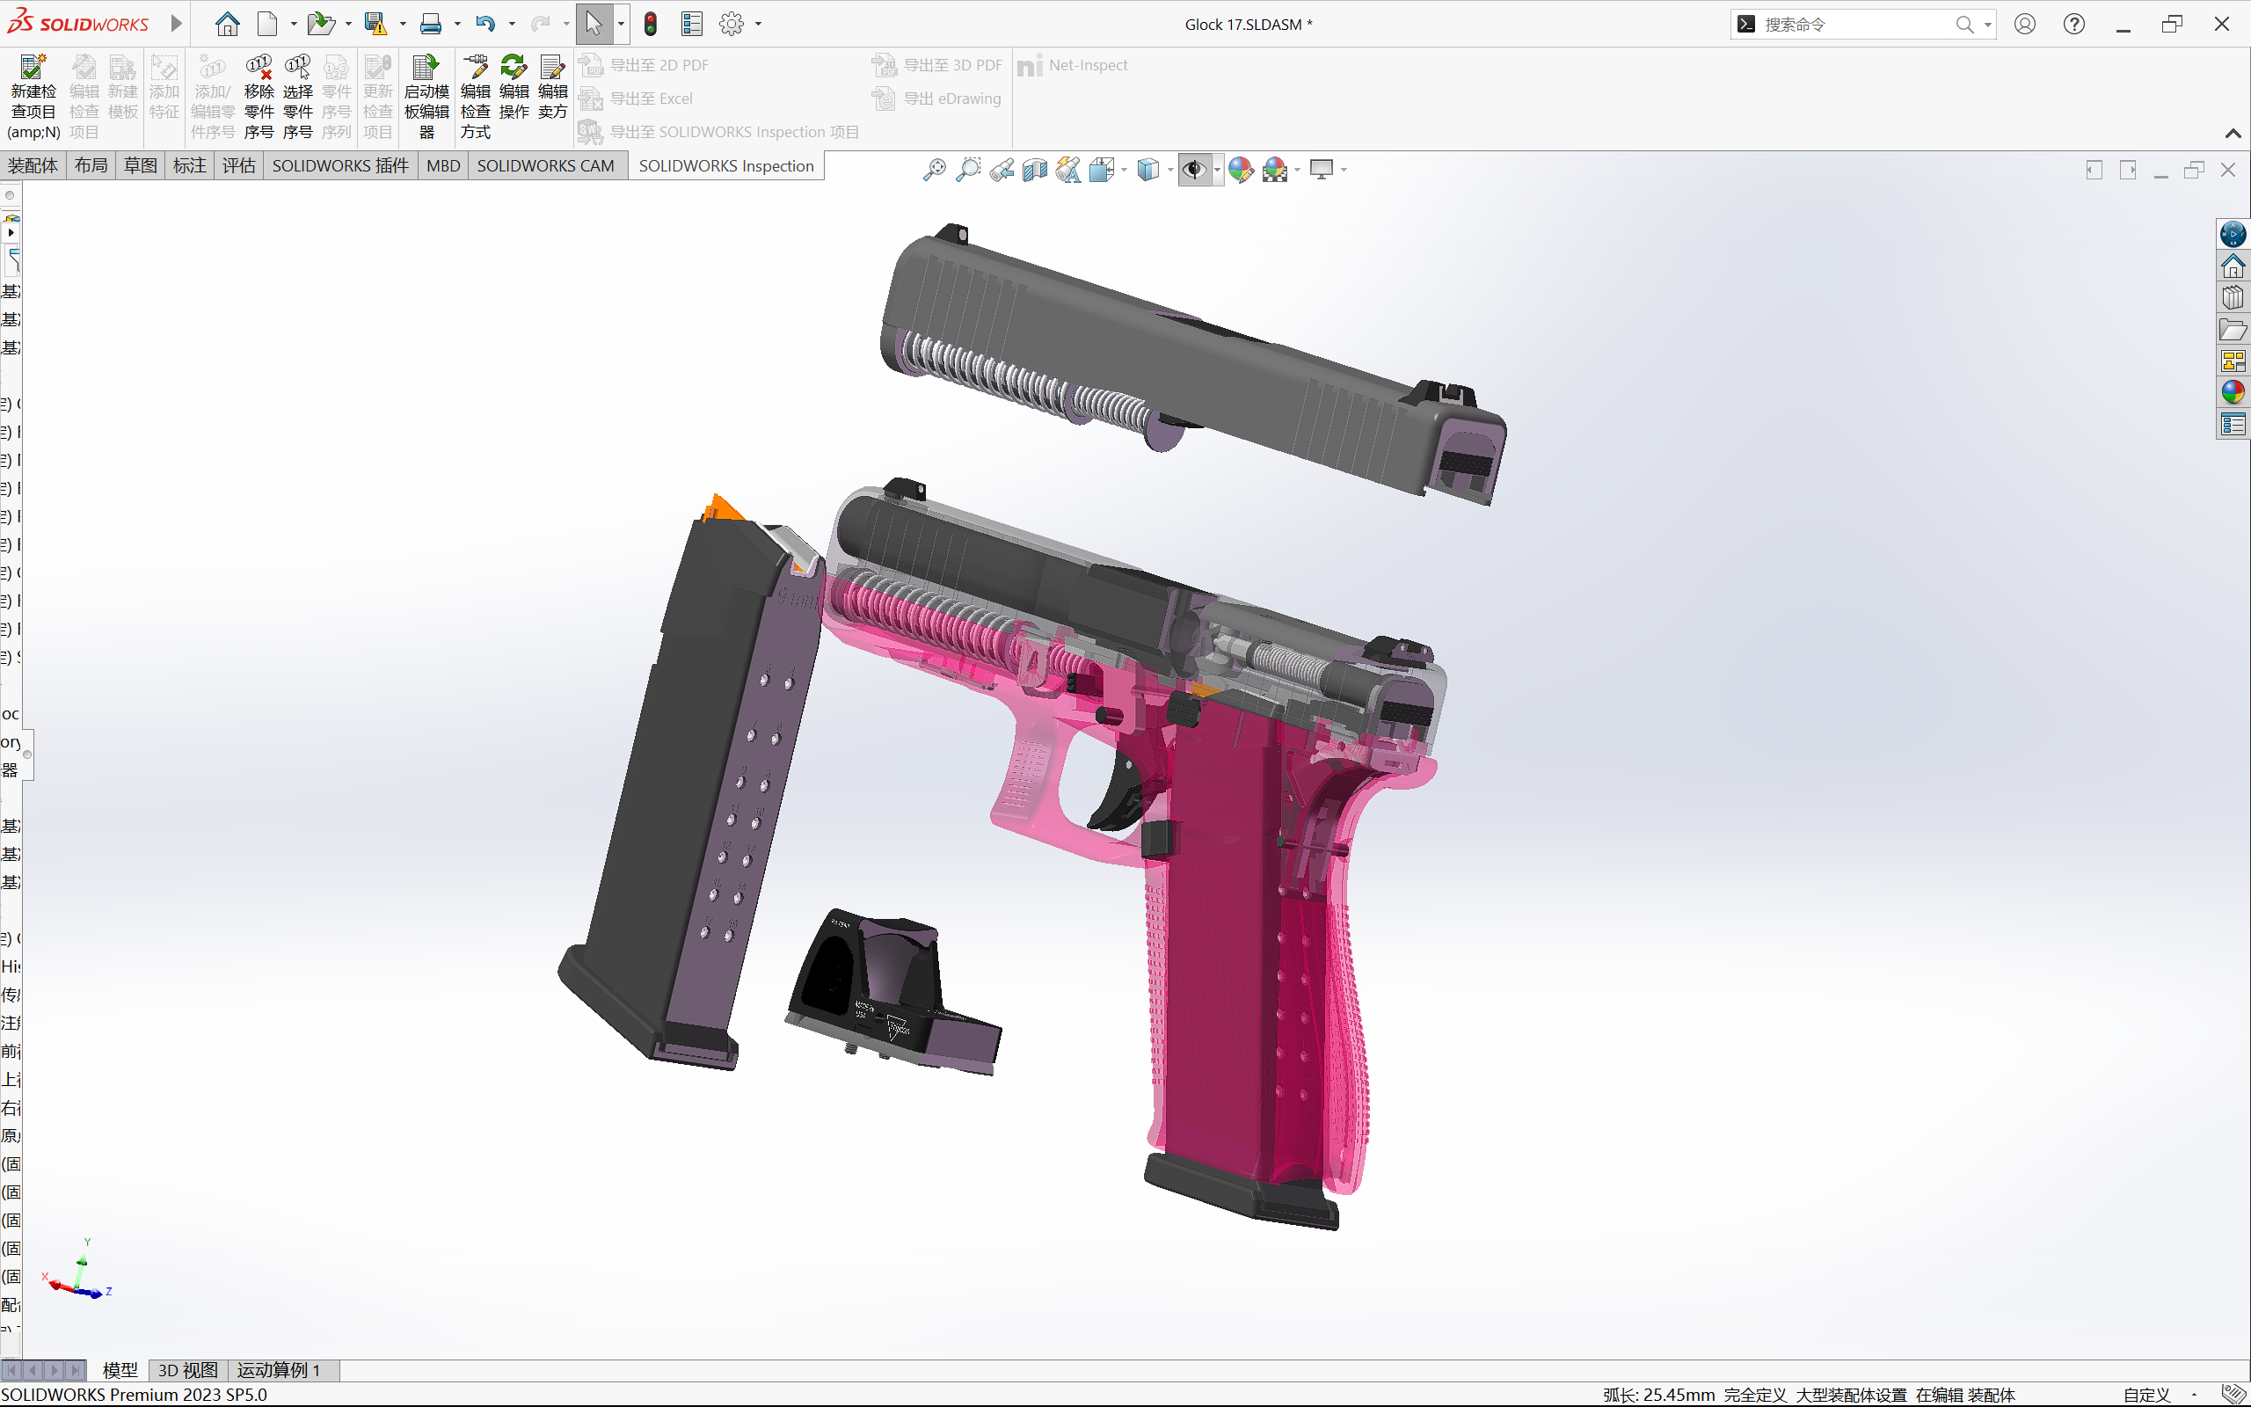The width and height of the screenshot is (2251, 1407).
Task: Open File Properties list icon
Action: coord(691,25)
